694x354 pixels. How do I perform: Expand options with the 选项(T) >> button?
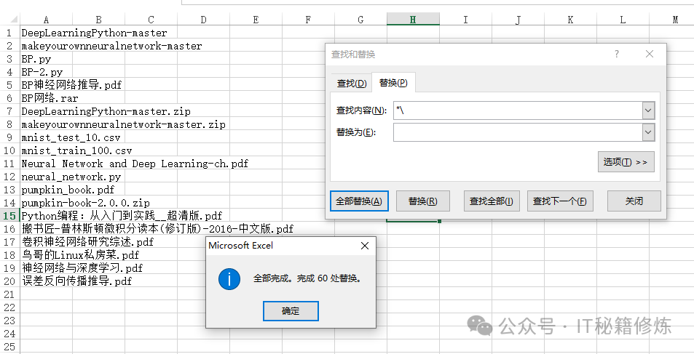click(x=625, y=162)
